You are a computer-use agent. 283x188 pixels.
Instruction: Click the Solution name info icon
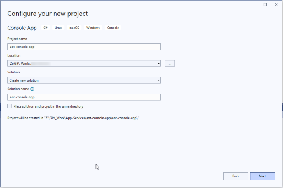click(x=32, y=89)
